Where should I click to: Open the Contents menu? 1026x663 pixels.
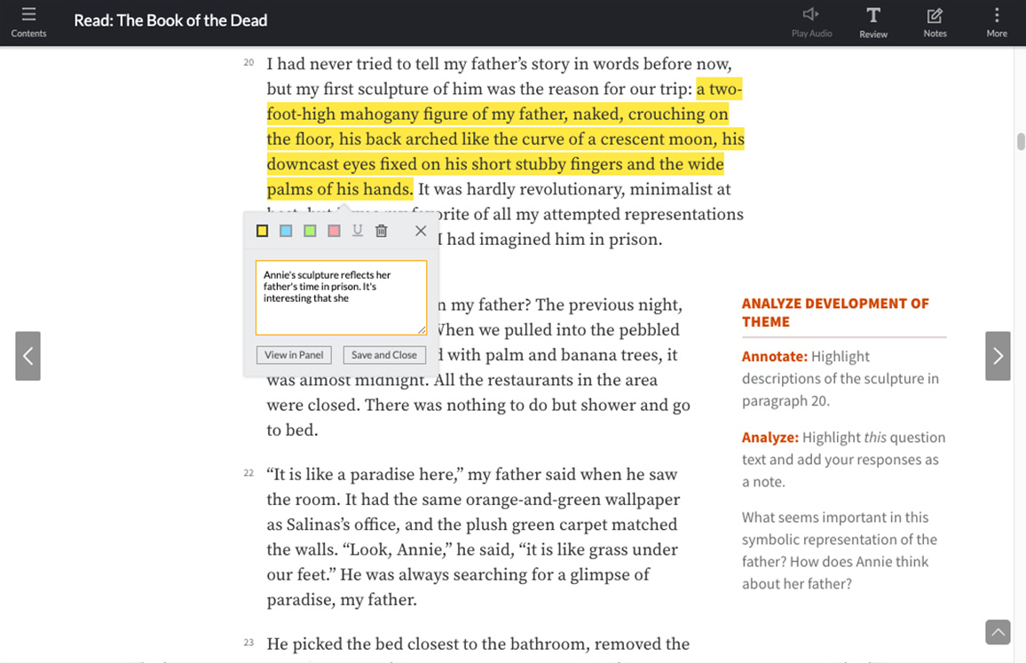(28, 21)
